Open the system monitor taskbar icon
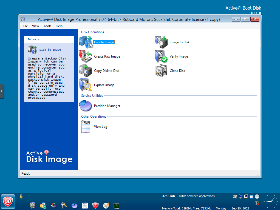 (x=116, y=205)
